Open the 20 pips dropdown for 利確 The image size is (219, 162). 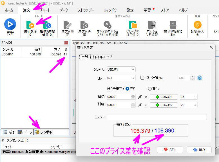[195, 105]
